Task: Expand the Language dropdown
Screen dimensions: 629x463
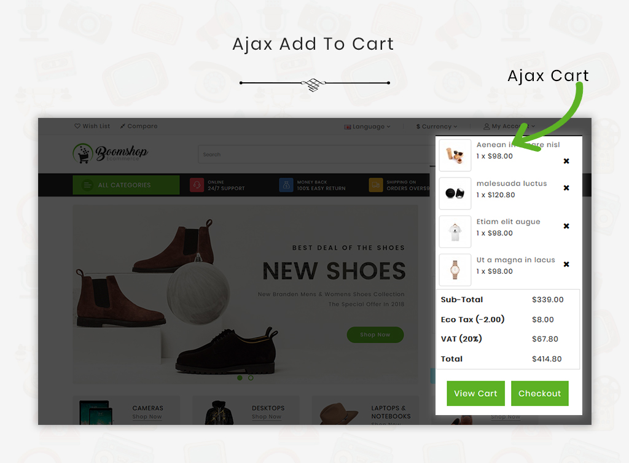Action: click(367, 126)
